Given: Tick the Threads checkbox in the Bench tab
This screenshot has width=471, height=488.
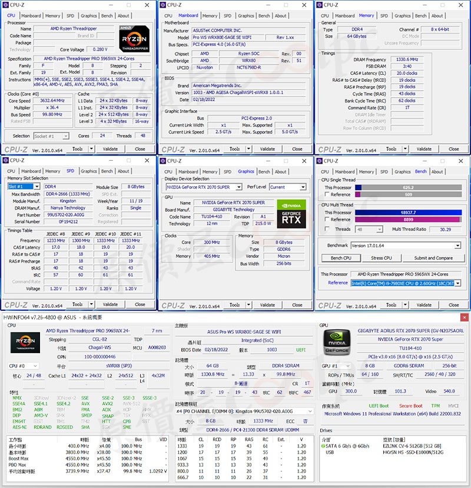Looking at the screenshot, I should (327, 229).
